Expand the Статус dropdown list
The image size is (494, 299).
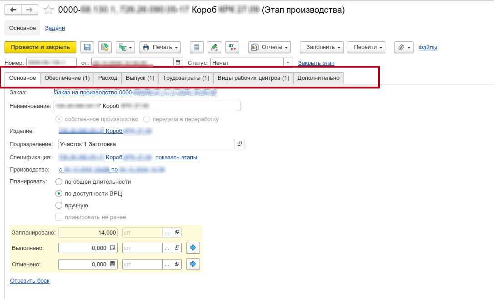[x=288, y=63]
